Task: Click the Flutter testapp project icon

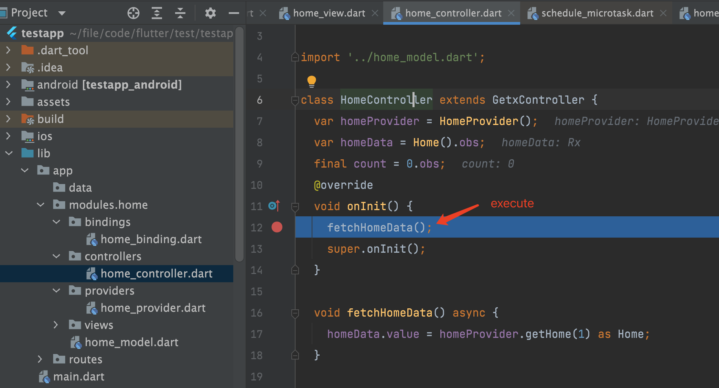Action: point(12,33)
